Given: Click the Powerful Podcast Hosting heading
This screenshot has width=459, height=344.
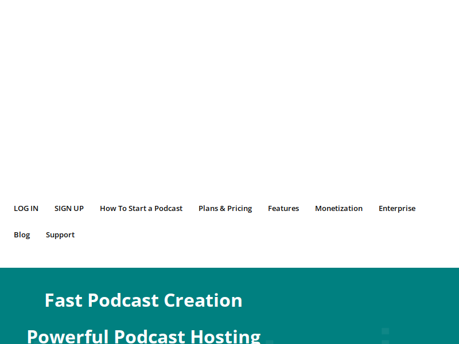Looking at the screenshot, I should click(143, 337).
